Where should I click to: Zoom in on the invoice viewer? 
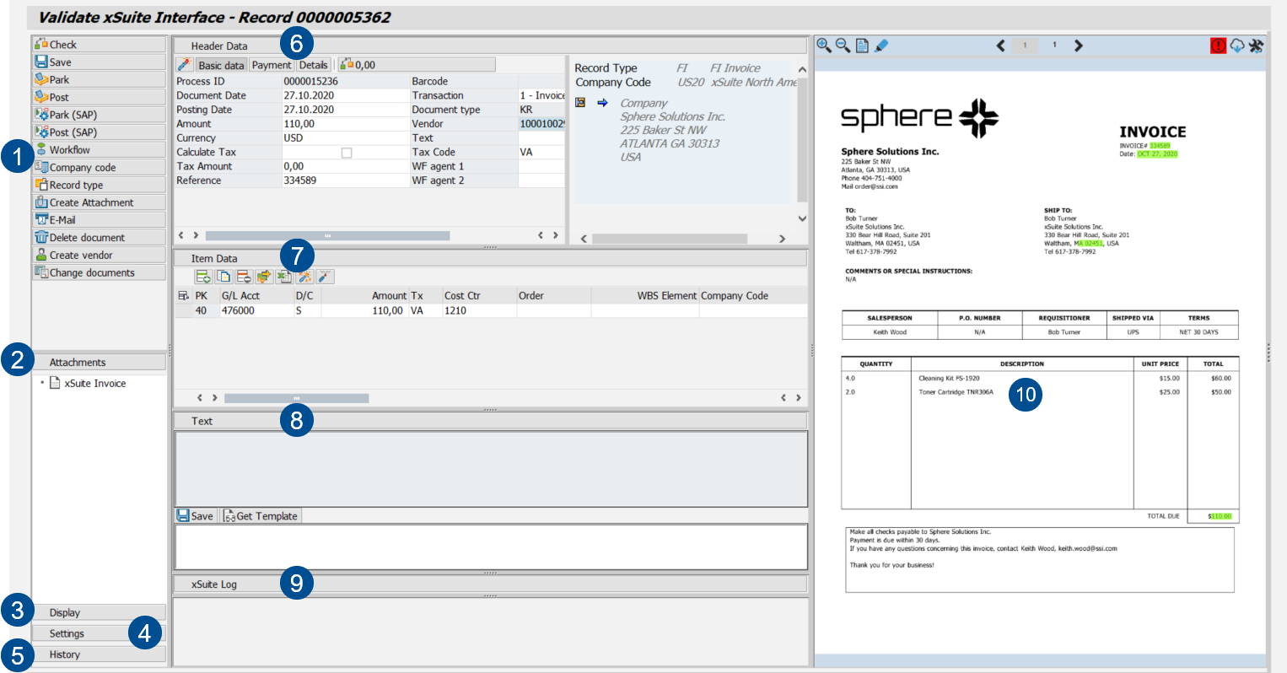tap(823, 46)
